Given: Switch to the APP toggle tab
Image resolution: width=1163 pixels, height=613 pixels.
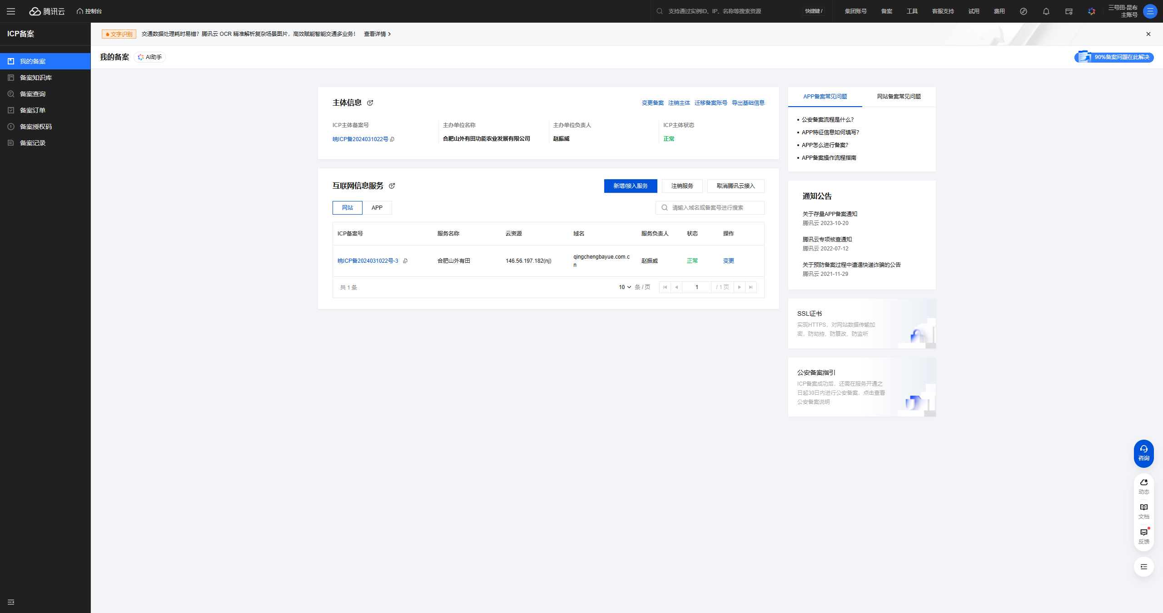Looking at the screenshot, I should tap(377, 208).
